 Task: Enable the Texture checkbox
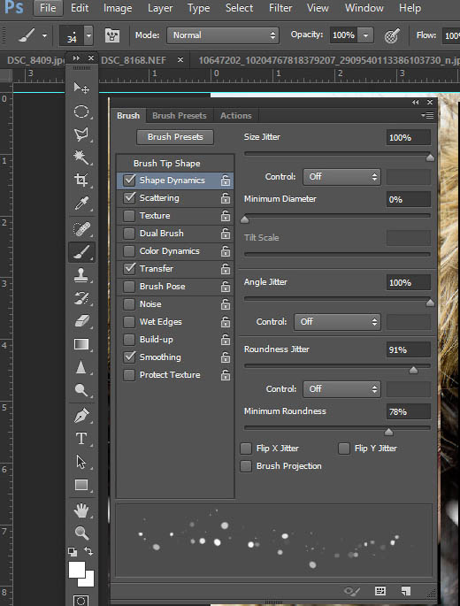coord(129,216)
